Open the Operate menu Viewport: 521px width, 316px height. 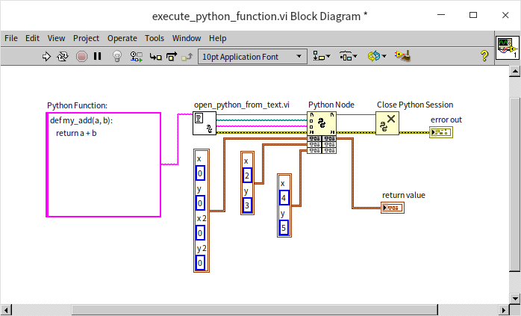[x=122, y=38]
